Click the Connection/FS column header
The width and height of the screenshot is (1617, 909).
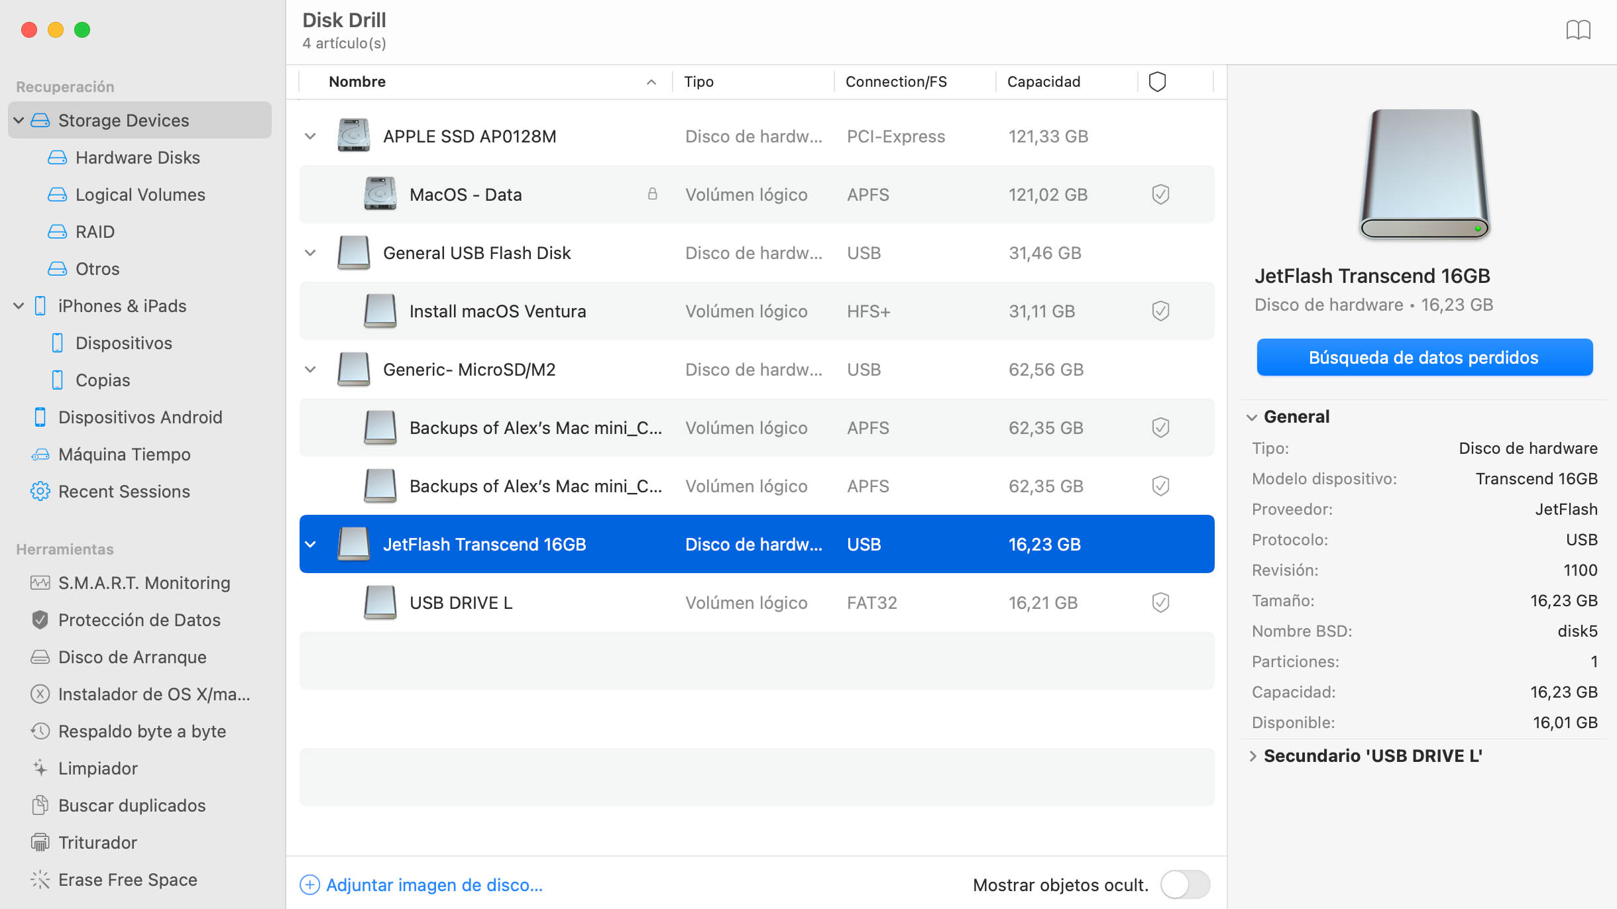896,81
